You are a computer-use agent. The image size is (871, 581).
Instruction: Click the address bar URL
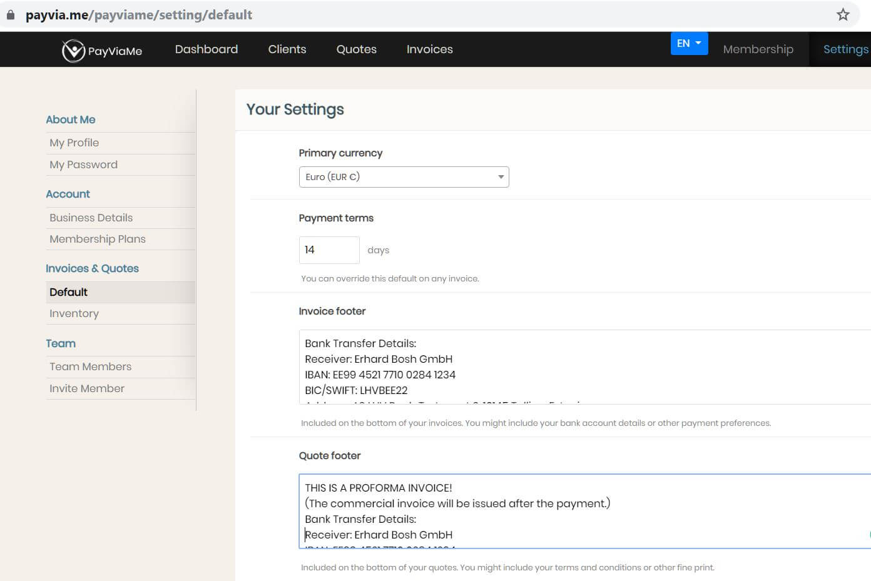[x=139, y=14]
